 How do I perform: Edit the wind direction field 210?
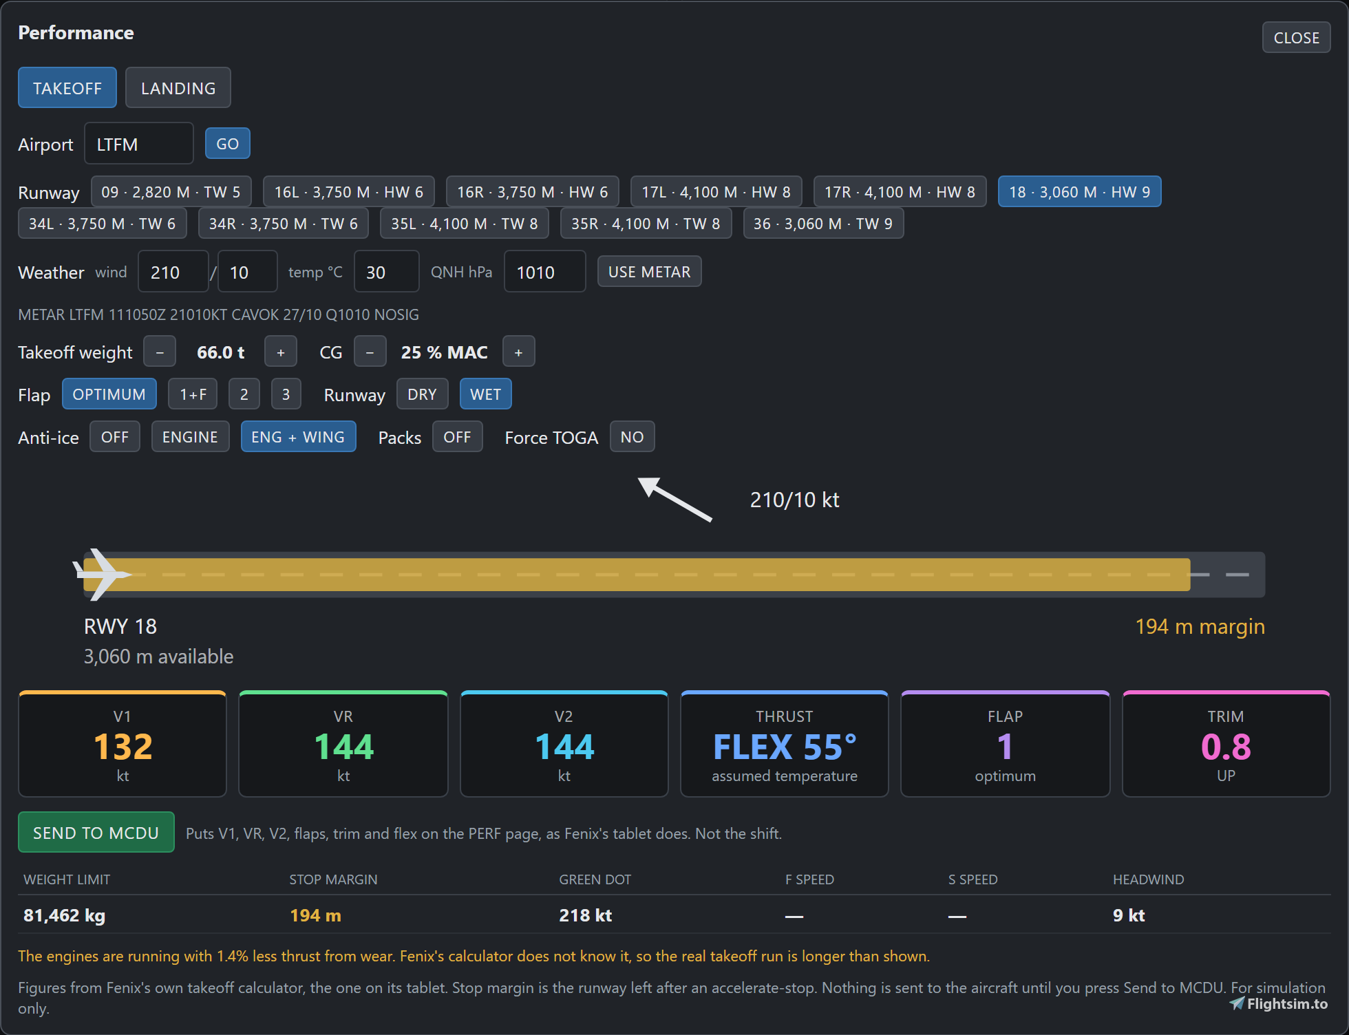(x=173, y=272)
